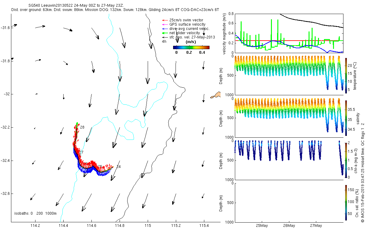This screenshot has height=229, width=367.
Task: Click the '115.4' longitude tick label
Action: coord(204,226)
